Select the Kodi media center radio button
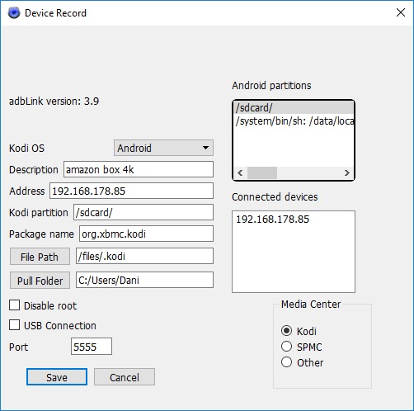The height and width of the screenshot is (411, 414). [x=286, y=330]
